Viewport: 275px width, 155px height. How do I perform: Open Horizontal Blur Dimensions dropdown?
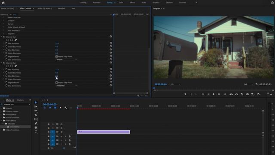(66, 86)
